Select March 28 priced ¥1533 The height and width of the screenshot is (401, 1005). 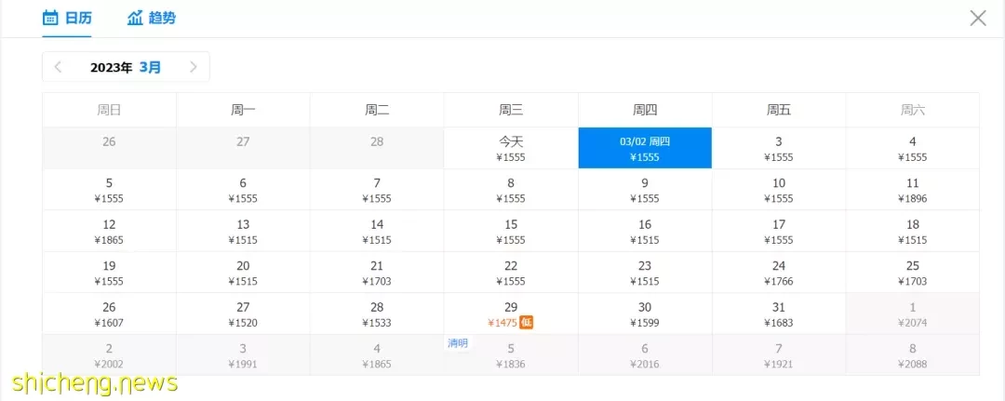click(377, 314)
